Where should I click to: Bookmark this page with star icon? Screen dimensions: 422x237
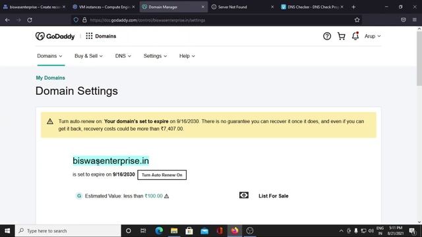tap(357, 20)
